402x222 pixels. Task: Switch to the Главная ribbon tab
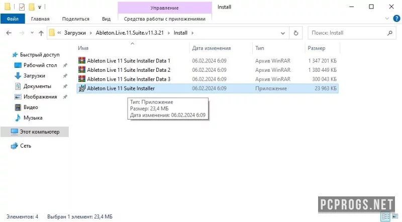click(x=40, y=19)
